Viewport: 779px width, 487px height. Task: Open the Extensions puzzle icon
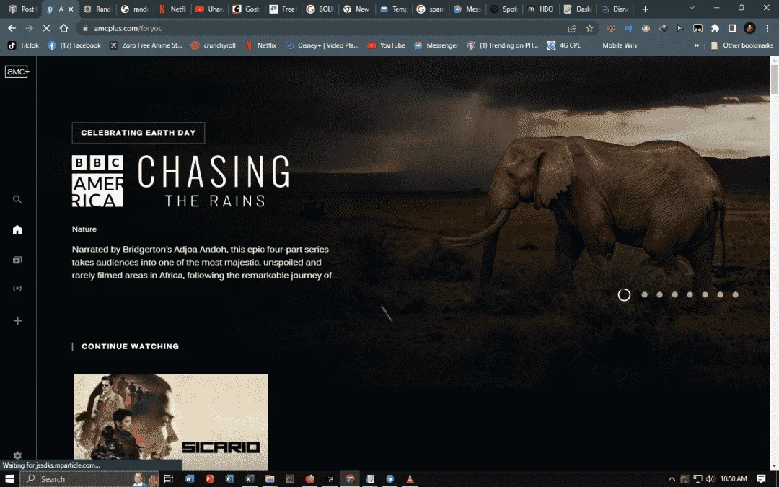pyautogui.click(x=715, y=28)
